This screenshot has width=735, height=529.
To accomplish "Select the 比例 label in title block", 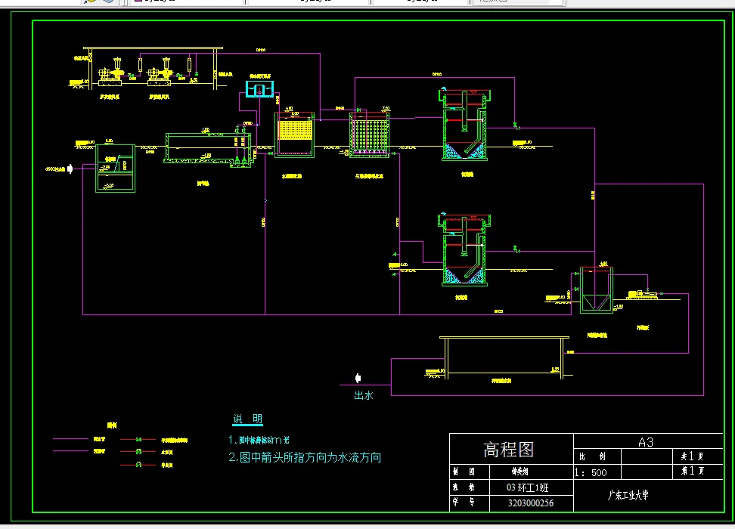I will pos(593,456).
